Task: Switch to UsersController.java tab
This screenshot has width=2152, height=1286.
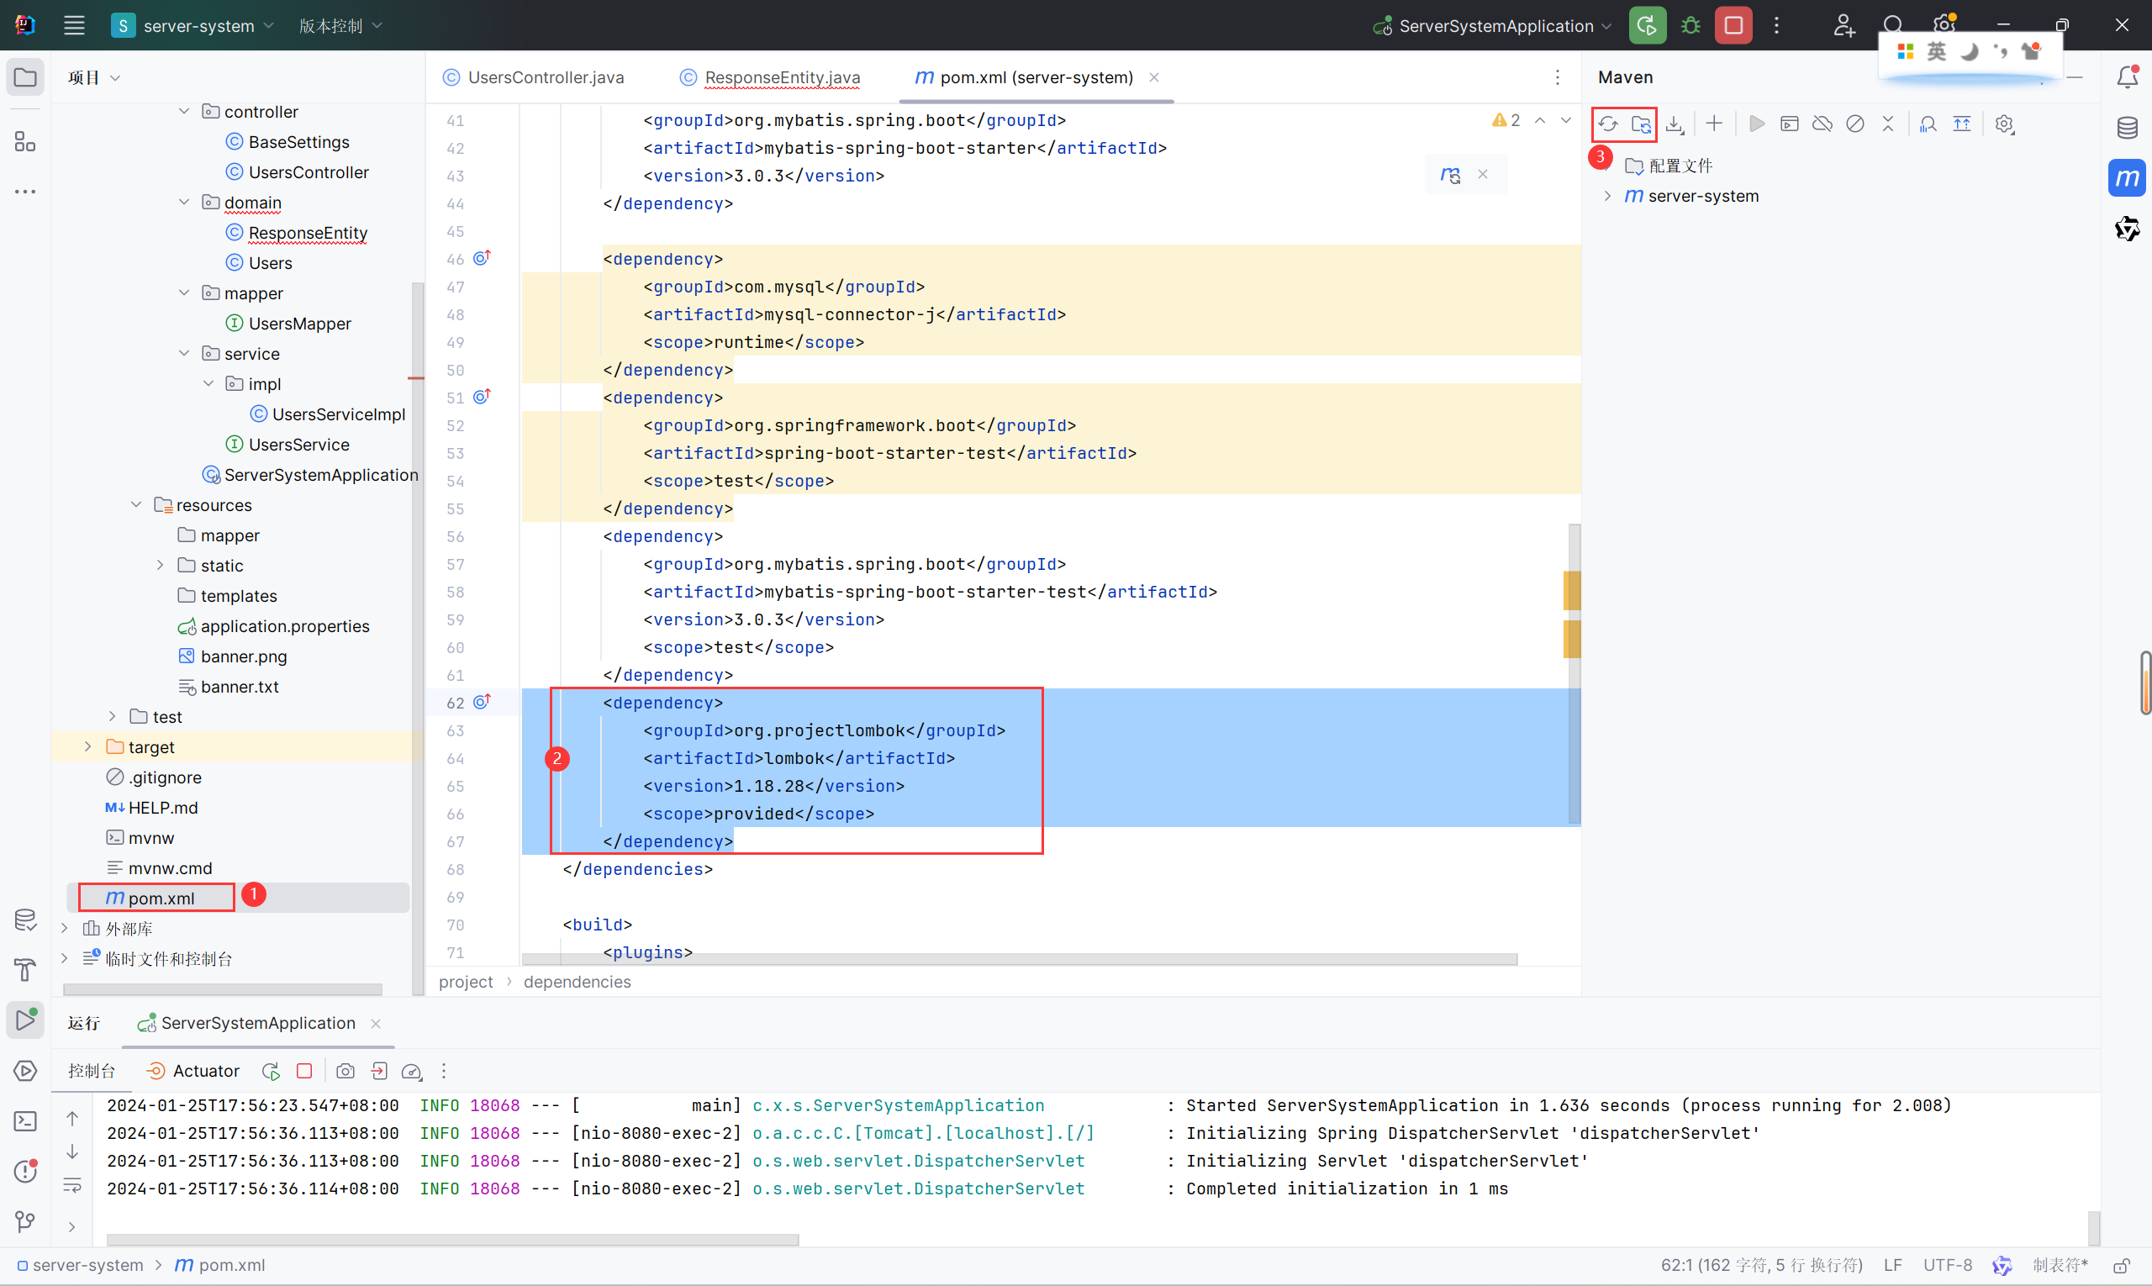Action: tap(533, 77)
